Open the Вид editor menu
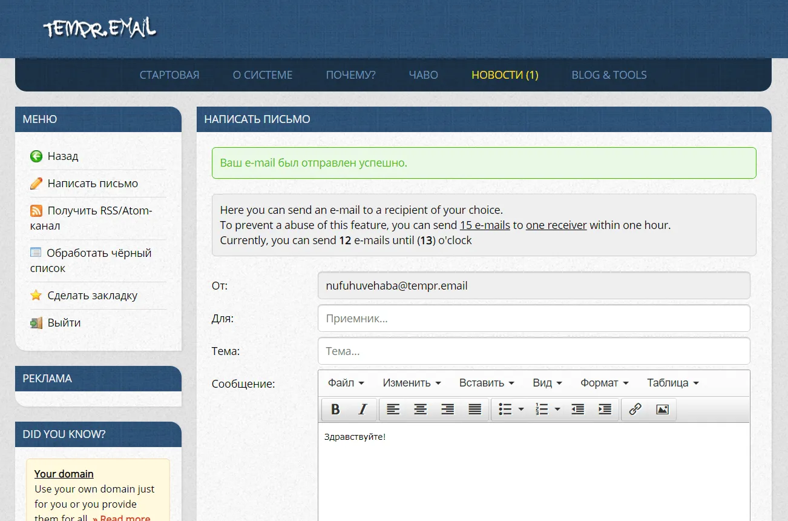The height and width of the screenshot is (521, 788). [x=548, y=383]
